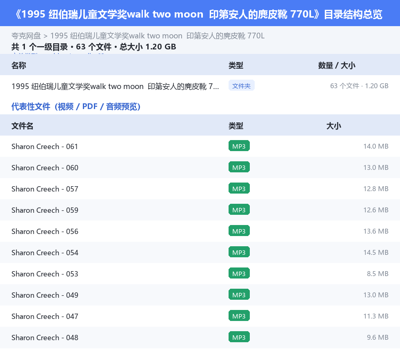
Task: Click MP3 badge in Sharon Creech - 060 row
Action: tap(239, 167)
